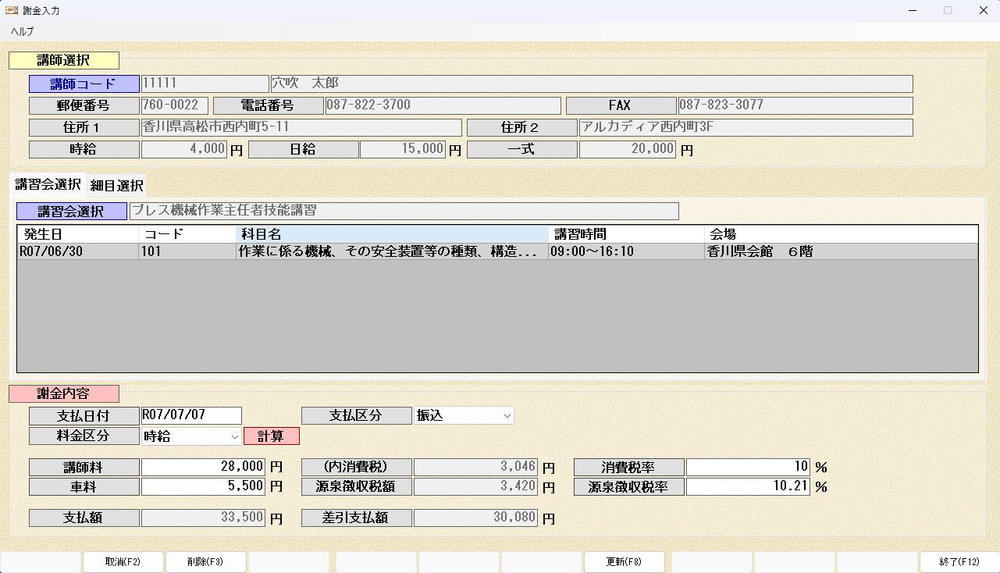
Task: Click the blue 講習会選択 button
Action: pos(71,212)
